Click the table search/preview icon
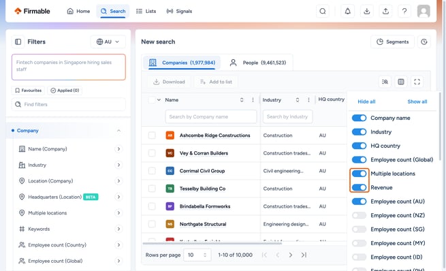The image size is (446, 271). pos(385,82)
